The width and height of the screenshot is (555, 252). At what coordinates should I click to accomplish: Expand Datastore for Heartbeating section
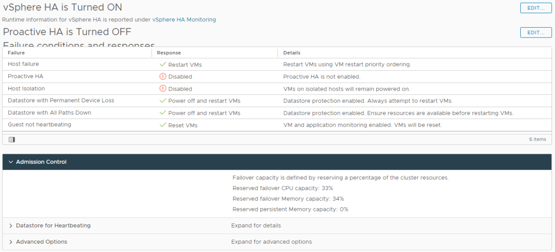click(11, 226)
